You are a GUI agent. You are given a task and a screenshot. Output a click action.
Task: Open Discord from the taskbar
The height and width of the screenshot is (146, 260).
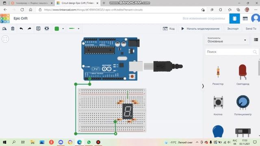click(61, 142)
